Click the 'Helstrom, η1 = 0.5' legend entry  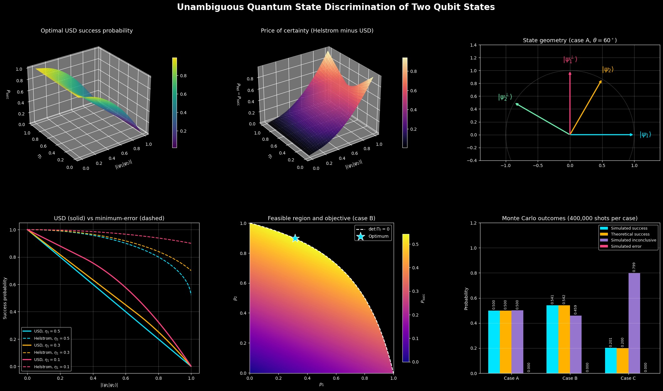pyautogui.click(x=46, y=338)
